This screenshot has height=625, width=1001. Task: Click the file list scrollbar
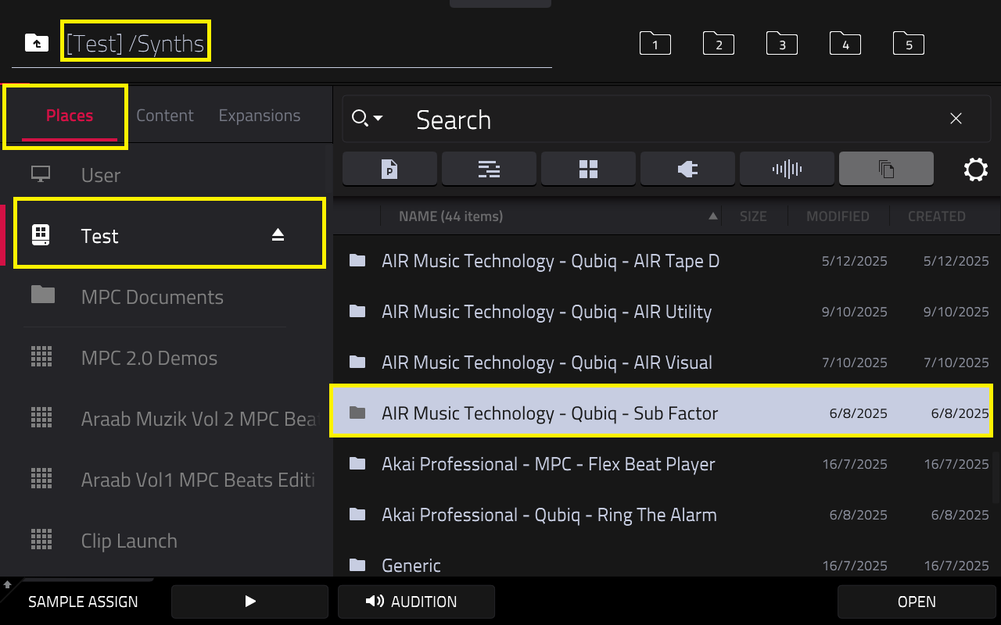pos(996,477)
